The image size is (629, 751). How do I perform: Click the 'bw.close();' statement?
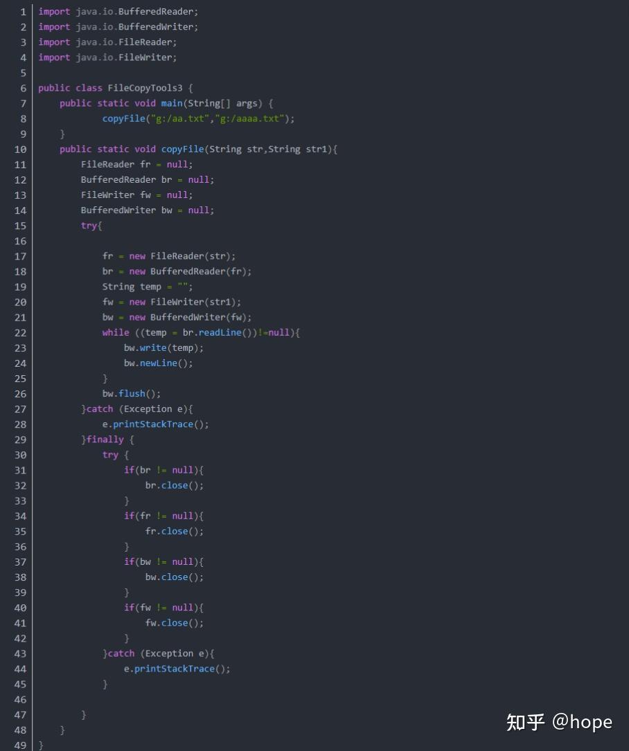click(x=175, y=577)
